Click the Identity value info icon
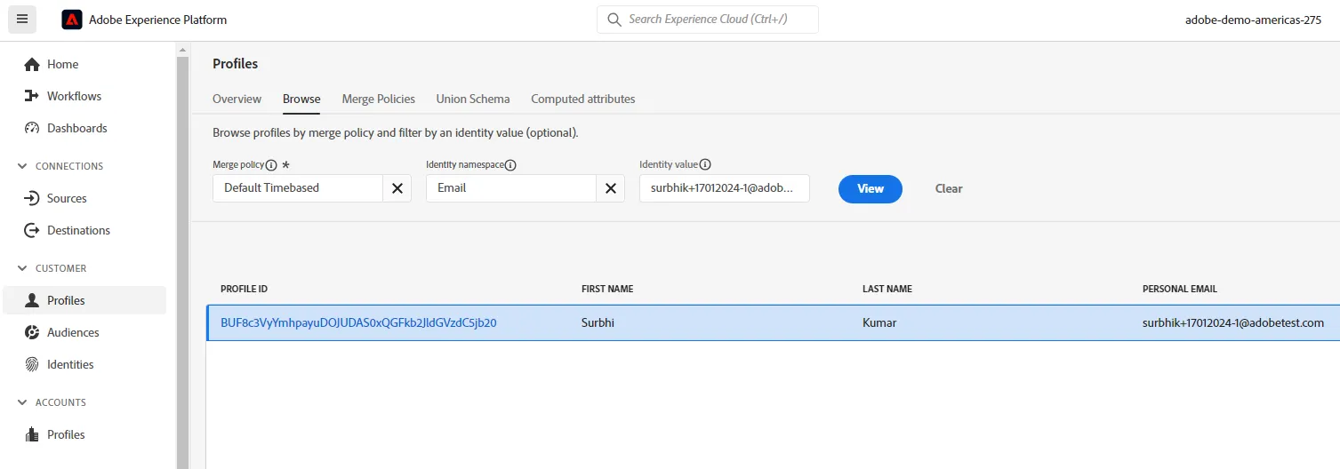Screen dimensions: 1340x469 [705, 164]
